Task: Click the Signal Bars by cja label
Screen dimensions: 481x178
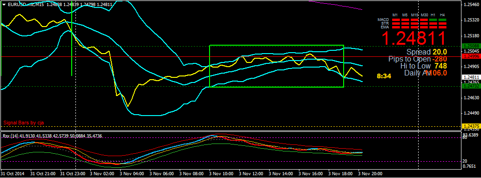Action: pyautogui.click(x=24, y=123)
